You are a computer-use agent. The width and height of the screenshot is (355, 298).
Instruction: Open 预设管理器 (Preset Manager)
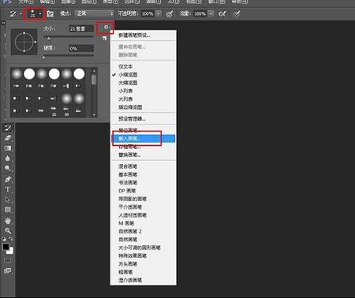pos(132,119)
